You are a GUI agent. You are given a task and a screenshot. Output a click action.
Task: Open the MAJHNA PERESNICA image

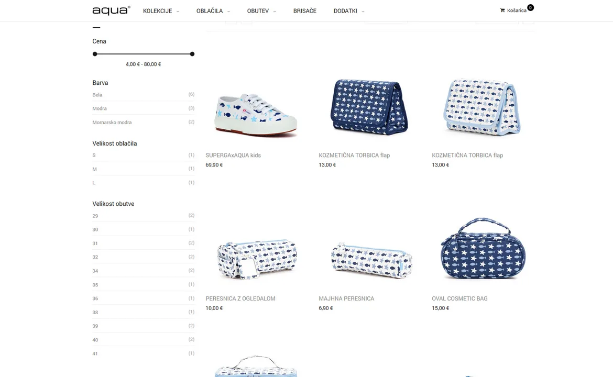(371, 260)
